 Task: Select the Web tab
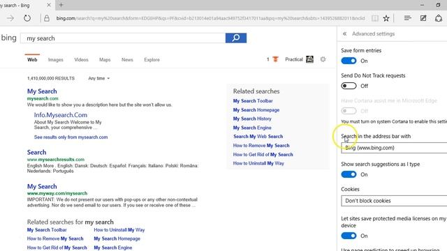[32, 59]
